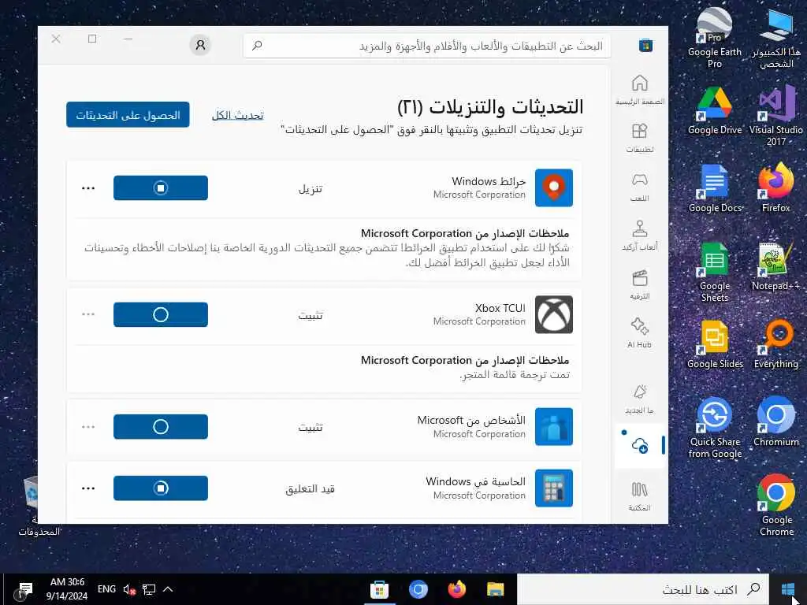Image resolution: width=807 pixels, height=605 pixels.
Task: Click the Microsoft People app icon
Action: (554, 426)
